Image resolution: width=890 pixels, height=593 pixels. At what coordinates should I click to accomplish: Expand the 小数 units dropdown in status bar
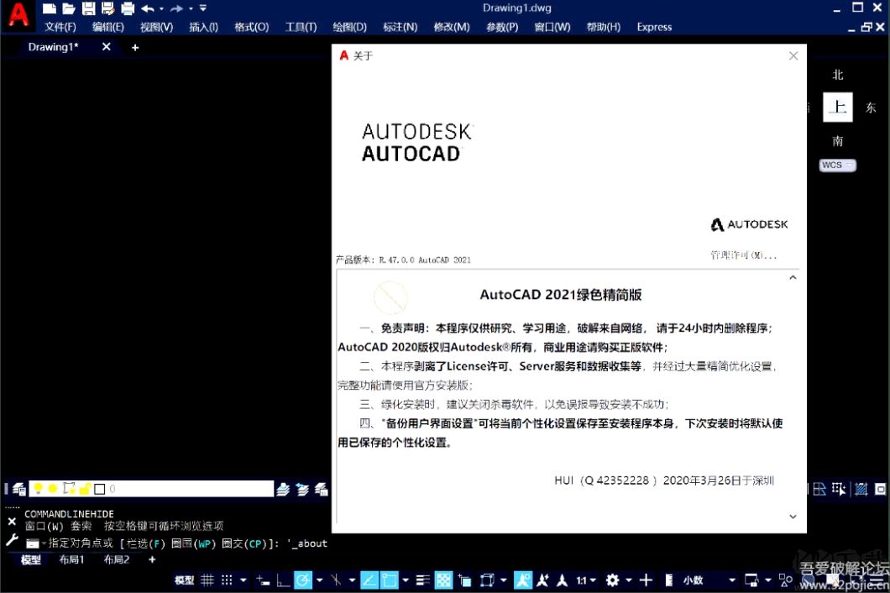[730, 580]
